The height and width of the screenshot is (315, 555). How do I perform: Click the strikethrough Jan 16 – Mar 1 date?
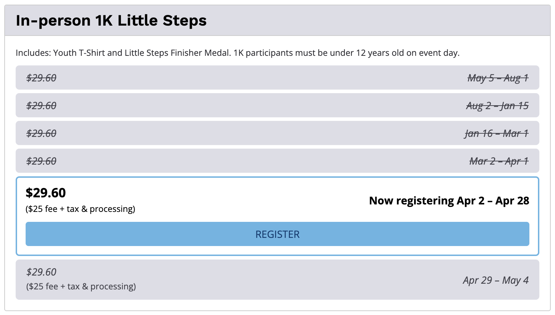click(497, 133)
